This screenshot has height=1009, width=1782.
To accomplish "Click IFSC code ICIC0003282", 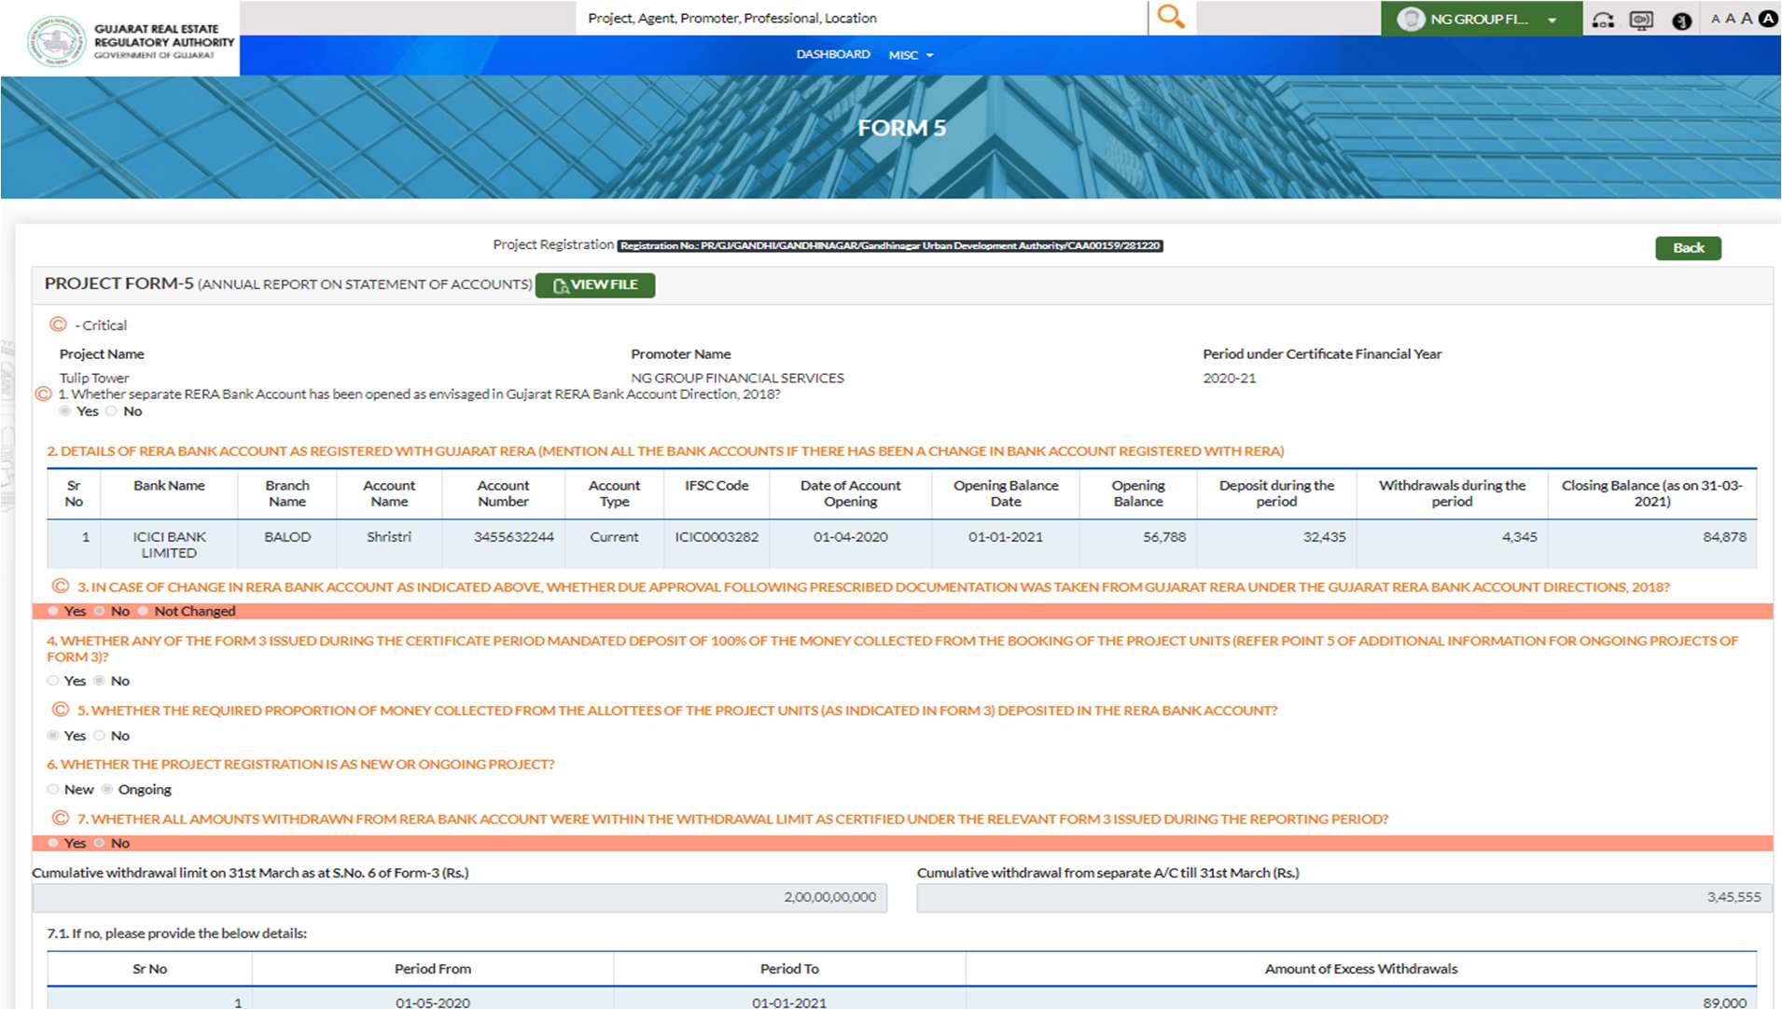I will [717, 536].
